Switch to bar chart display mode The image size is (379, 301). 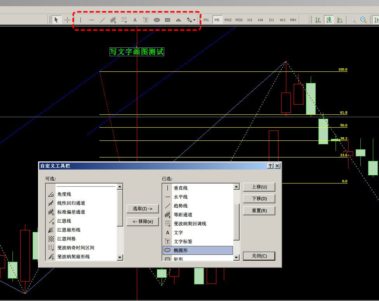click(318, 20)
